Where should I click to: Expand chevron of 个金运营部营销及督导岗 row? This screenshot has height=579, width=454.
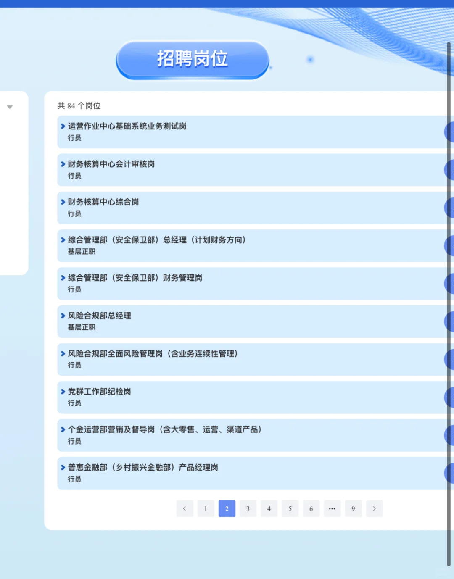coord(63,429)
